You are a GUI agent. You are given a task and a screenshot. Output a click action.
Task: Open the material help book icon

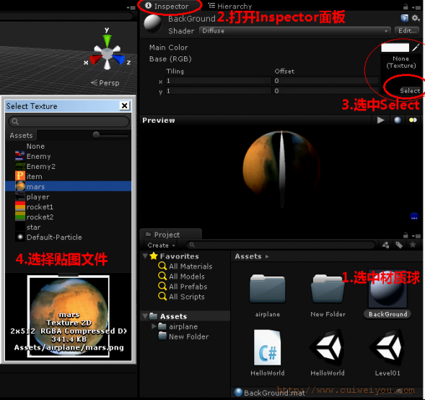pyautogui.click(x=404, y=18)
